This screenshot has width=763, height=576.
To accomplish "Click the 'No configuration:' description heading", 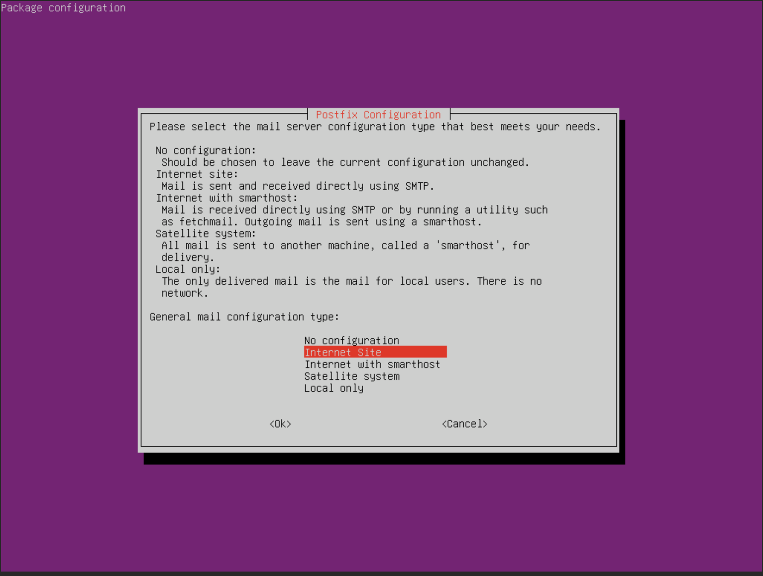I will point(206,150).
